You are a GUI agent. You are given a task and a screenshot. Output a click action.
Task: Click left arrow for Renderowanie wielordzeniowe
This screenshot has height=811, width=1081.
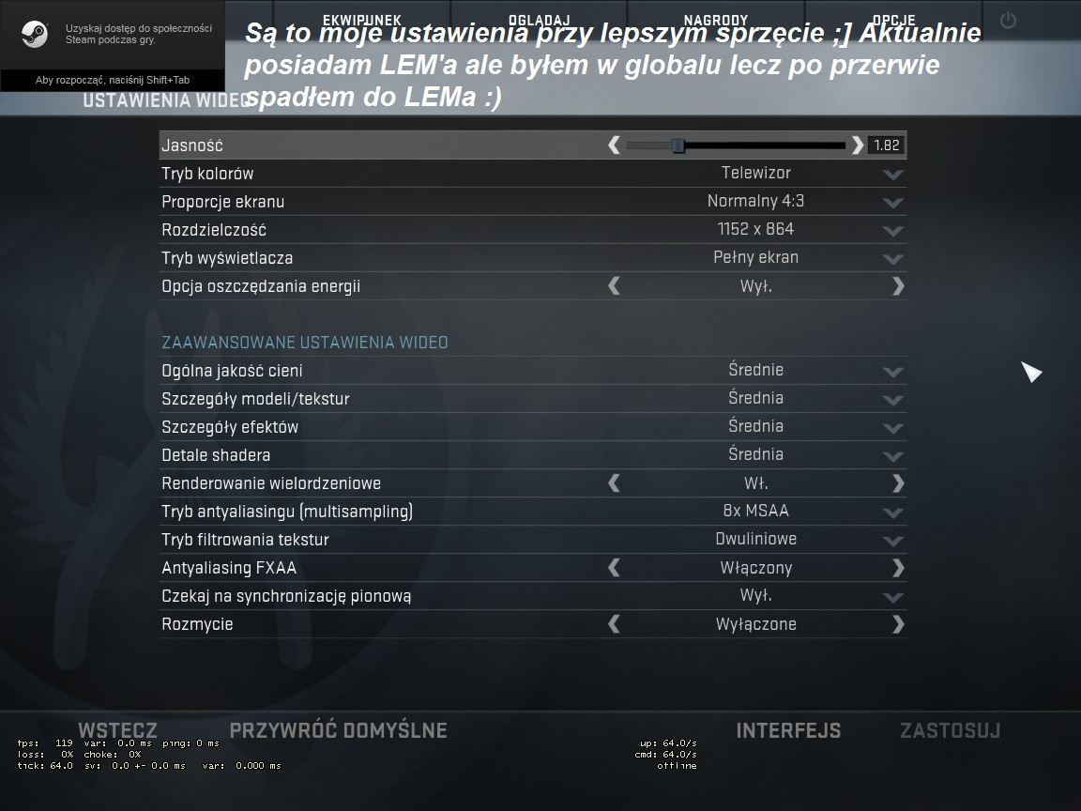pyautogui.click(x=614, y=483)
